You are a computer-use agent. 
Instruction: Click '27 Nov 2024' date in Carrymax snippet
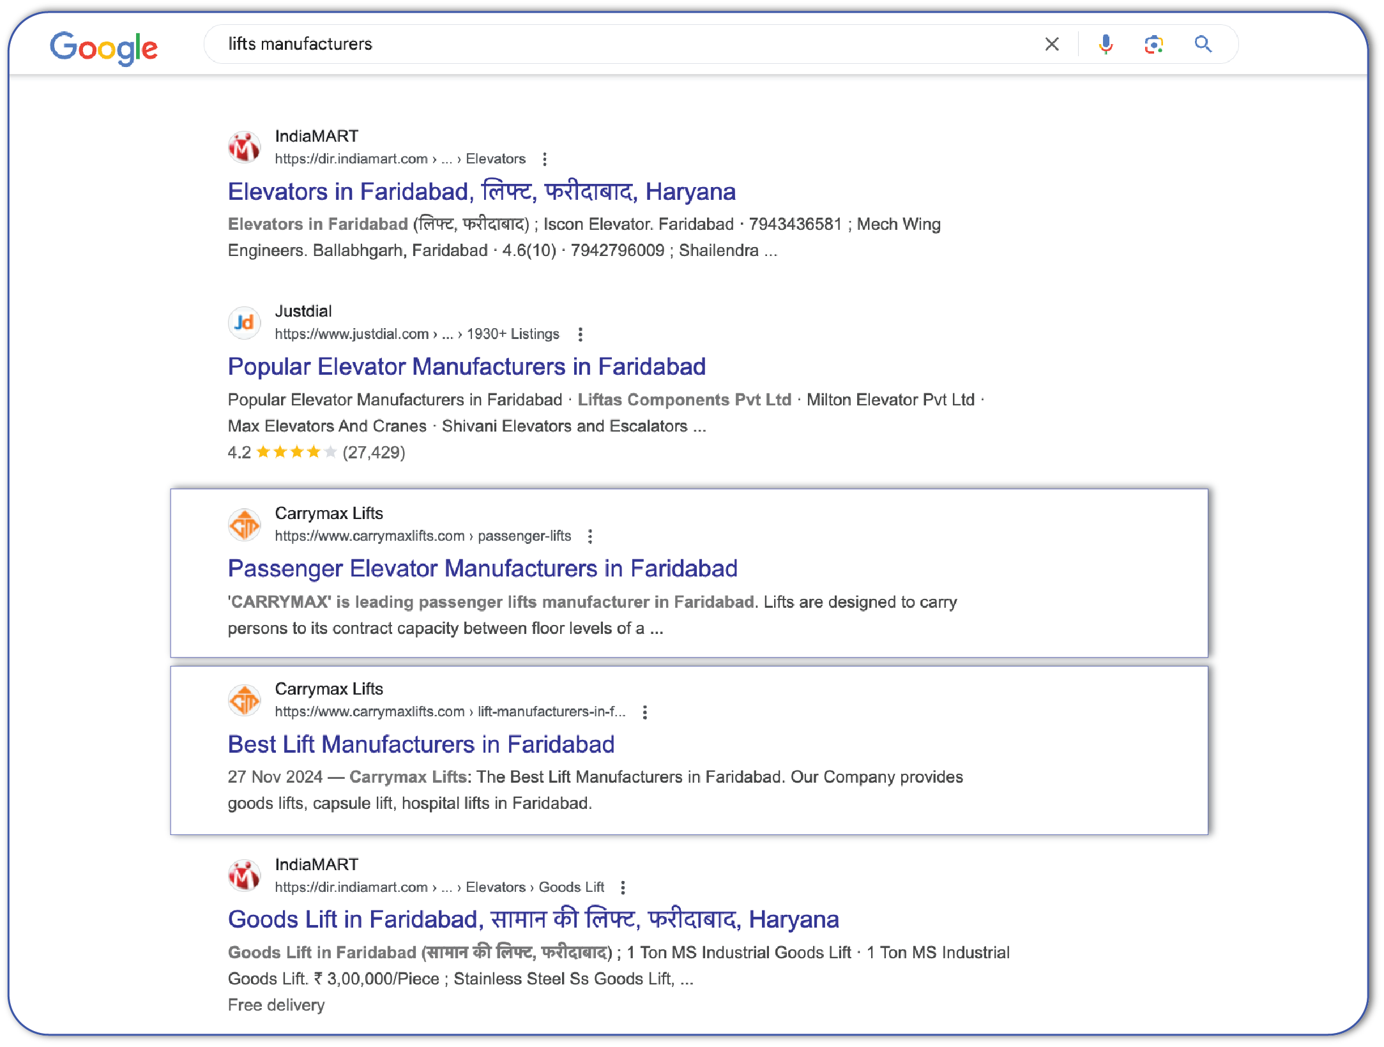275,777
